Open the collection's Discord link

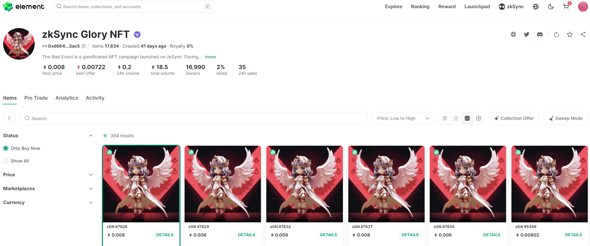click(540, 34)
